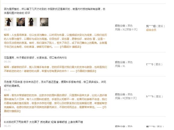Click the size label M[预售十天]
174x130 pixels.
click(126, 98)
